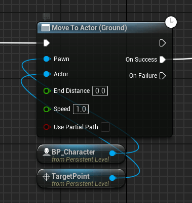
Task: Edit the Speed value field
Action: click(x=81, y=109)
